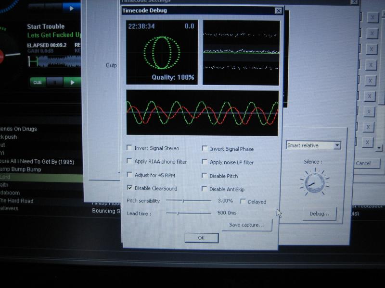Click the pause button next to CUE

click(x=54, y=82)
